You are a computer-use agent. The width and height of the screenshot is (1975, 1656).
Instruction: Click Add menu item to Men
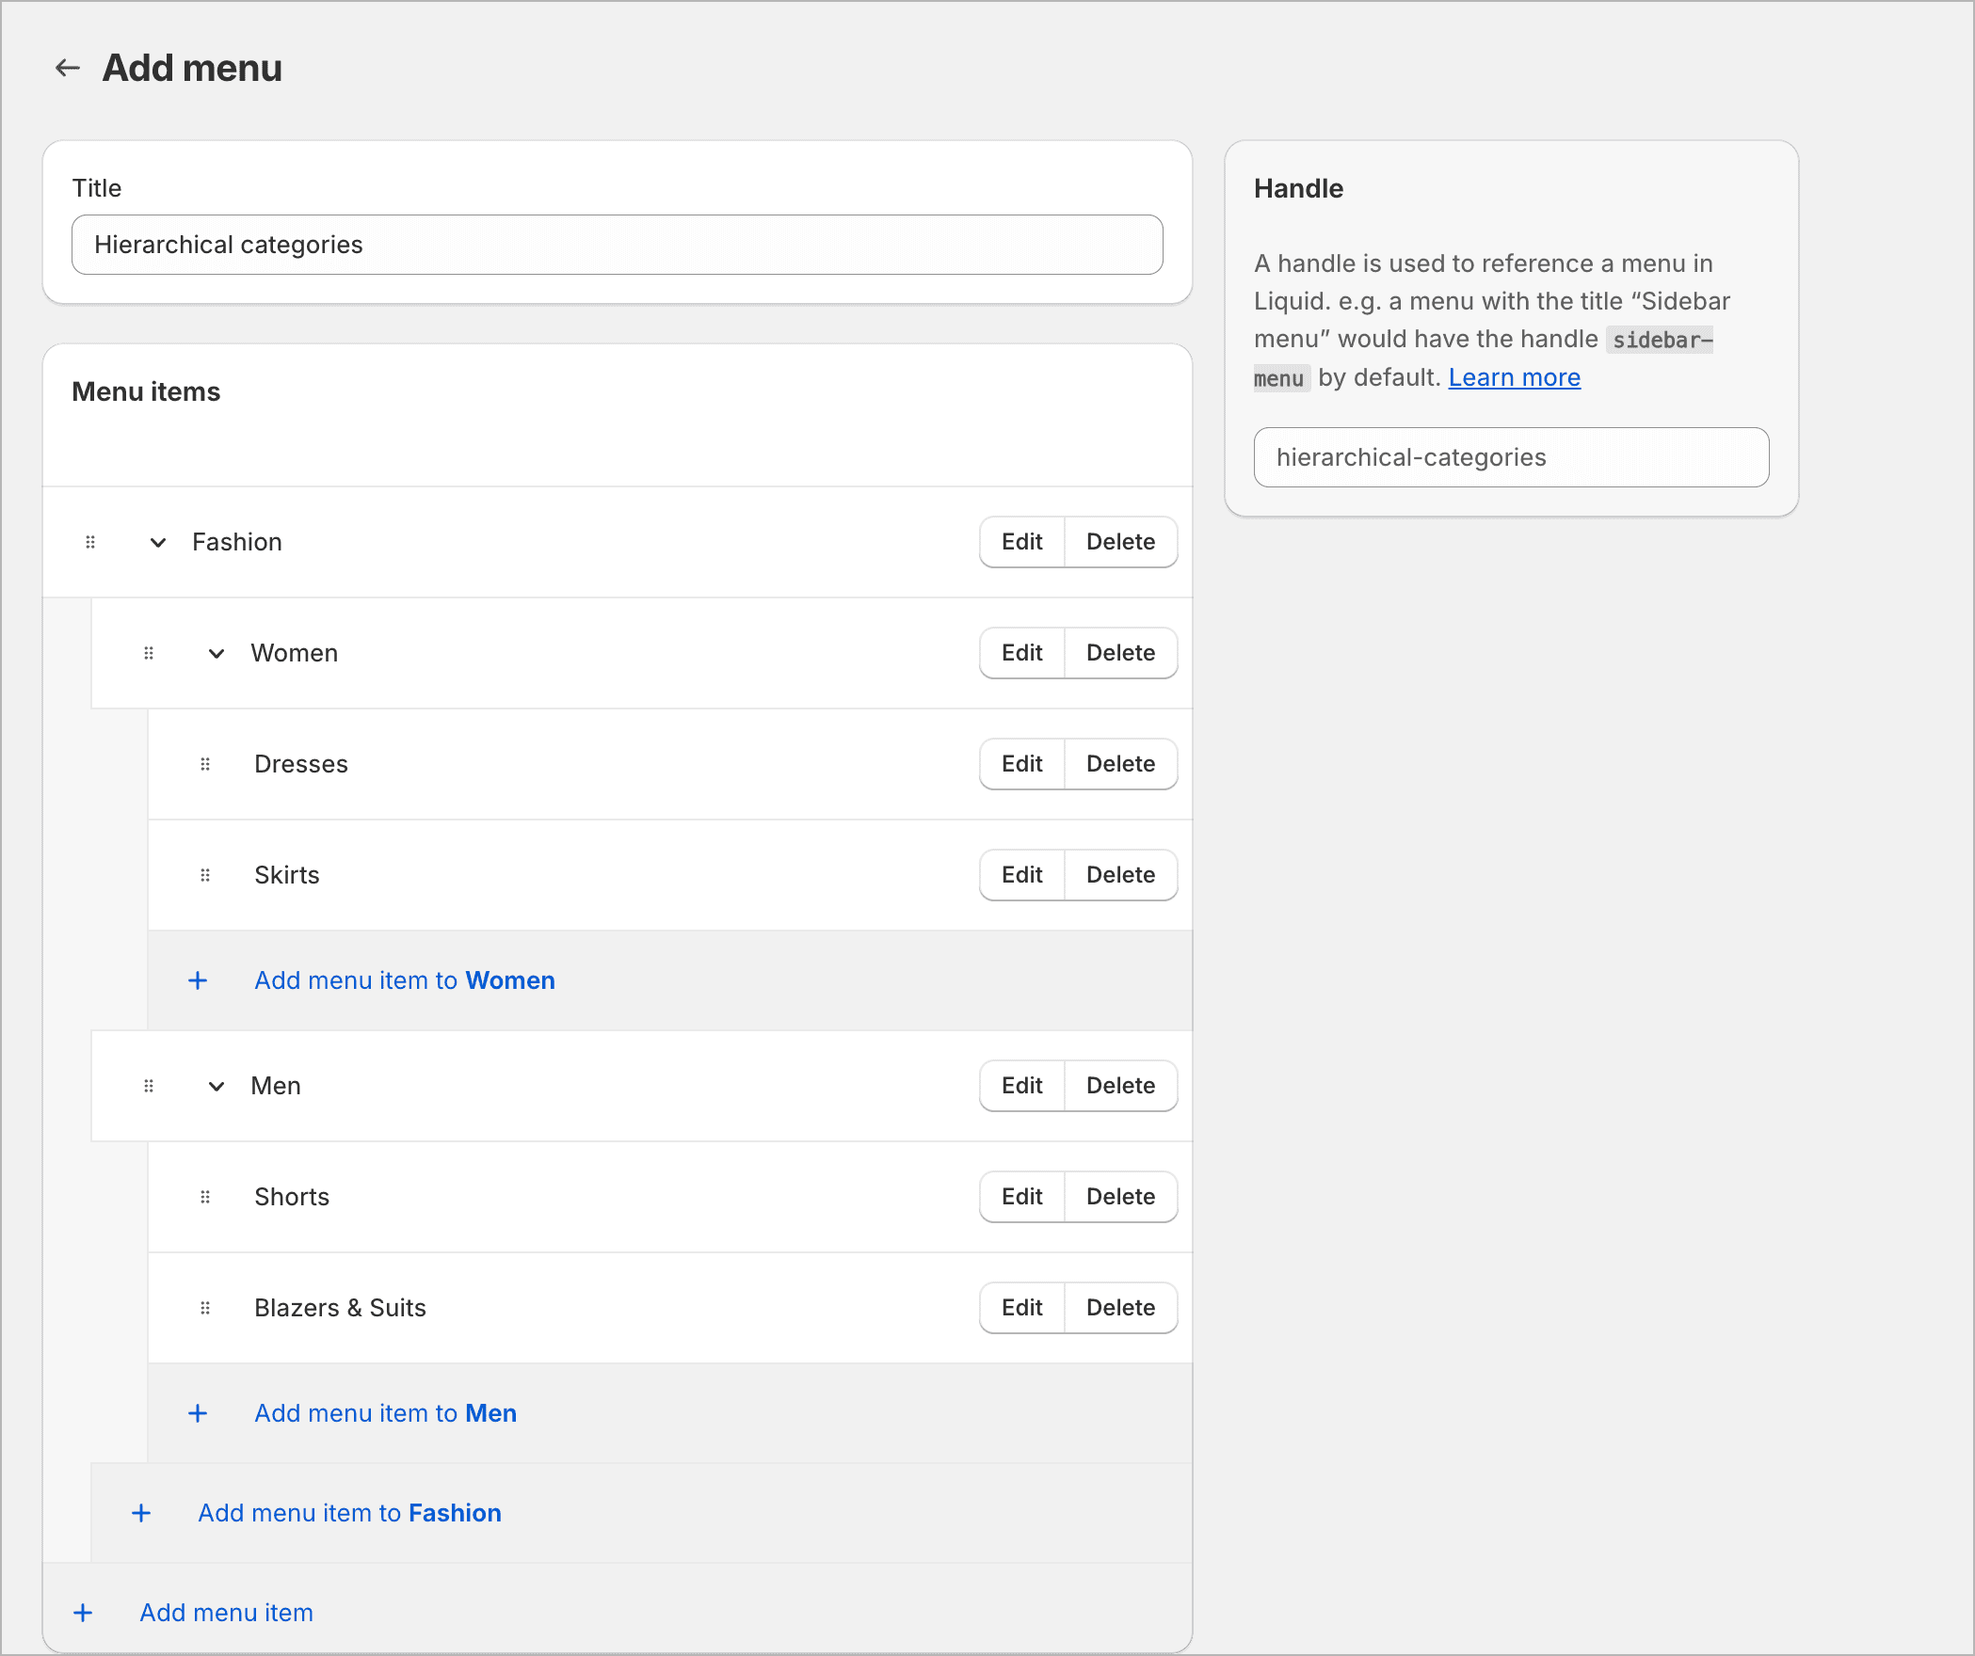(x=384, y=1413)
